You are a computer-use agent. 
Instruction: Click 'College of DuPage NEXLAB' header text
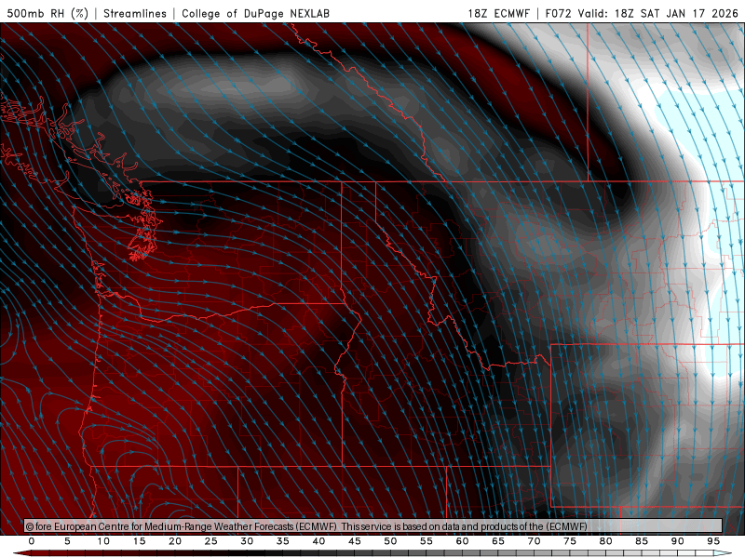pyautogui.click(x=255, y=13)
